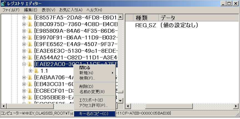This screenshot has width=240, height=119.
Task: Select key {E8C0975D-7360-4C8D-B4CB
Action: tap(76, 24)
